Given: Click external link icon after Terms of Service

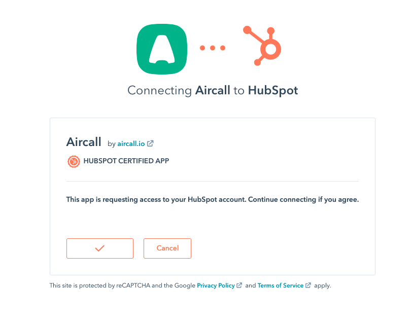Looking at the screenshot, I should click(x=309, y=285).
